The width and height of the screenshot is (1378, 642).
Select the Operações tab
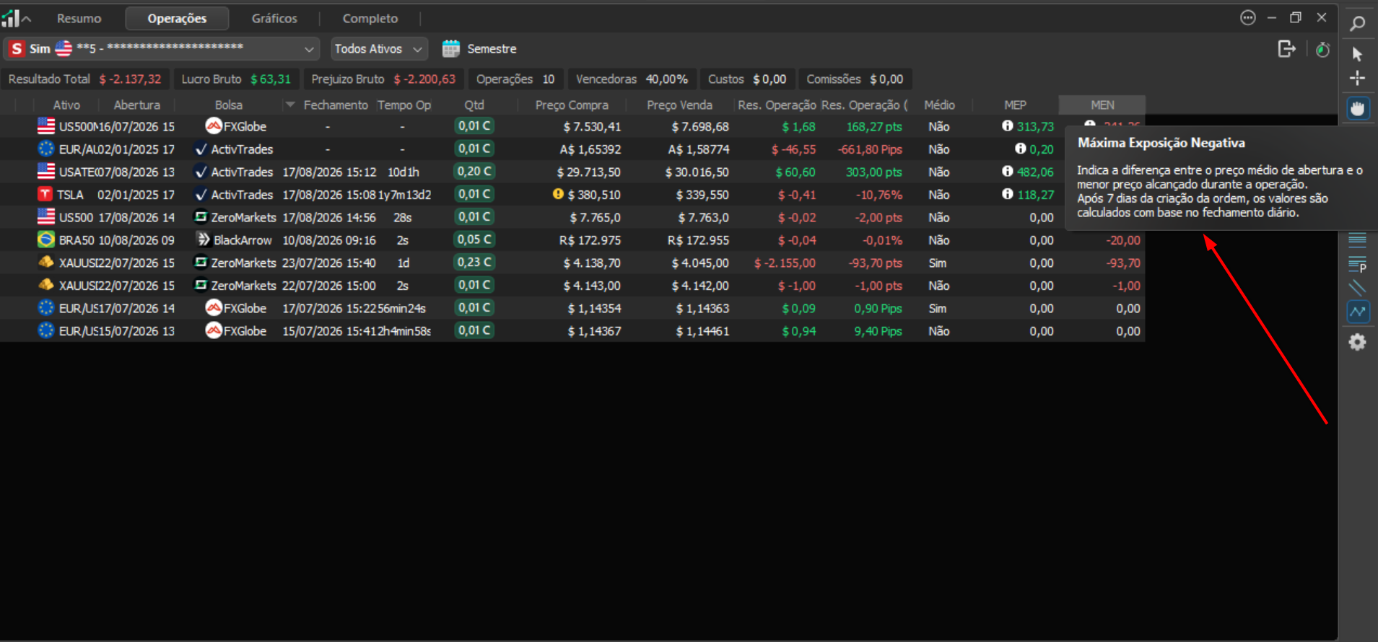point(177,18)
